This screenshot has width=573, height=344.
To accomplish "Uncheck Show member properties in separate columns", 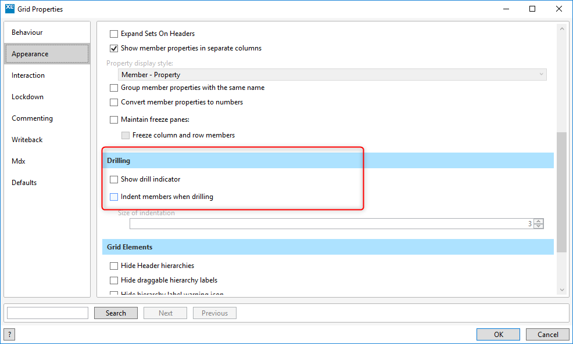I will pos(114,48).
